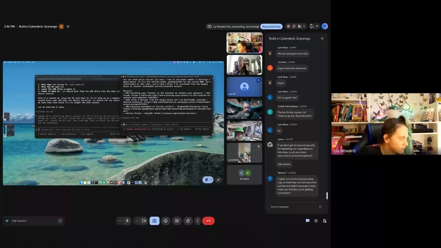Submit the Ask Gemini prompt arrow
The width and height of the screenshot is (441, 248).
tap(60, 221)
